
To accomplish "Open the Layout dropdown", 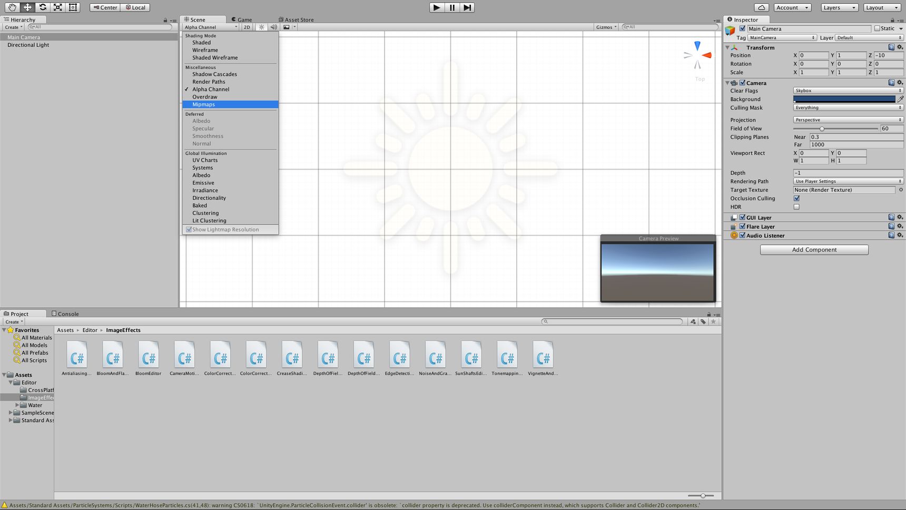I will (882, 7).
